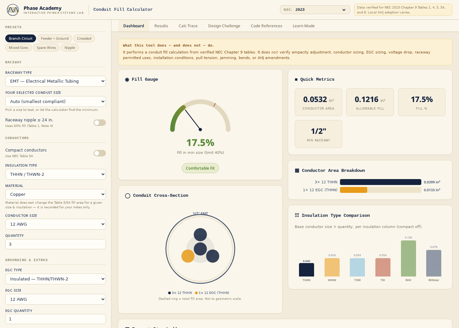The width and height of the screenshot is (459, 328).
Task: Choose the Mixed Sizes preset
Action: coord(19,48)
